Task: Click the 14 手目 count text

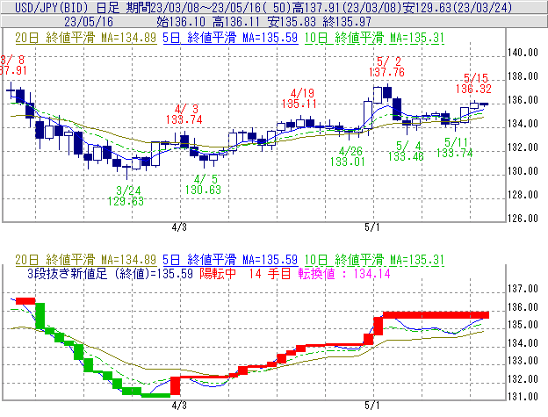Action: pos(270,273)
